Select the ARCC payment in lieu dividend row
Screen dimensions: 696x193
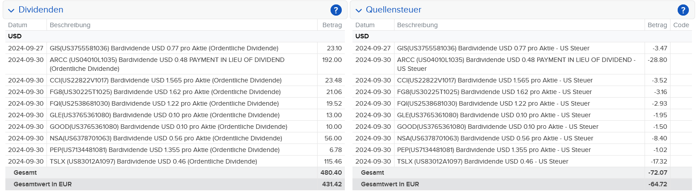[167, 64]
